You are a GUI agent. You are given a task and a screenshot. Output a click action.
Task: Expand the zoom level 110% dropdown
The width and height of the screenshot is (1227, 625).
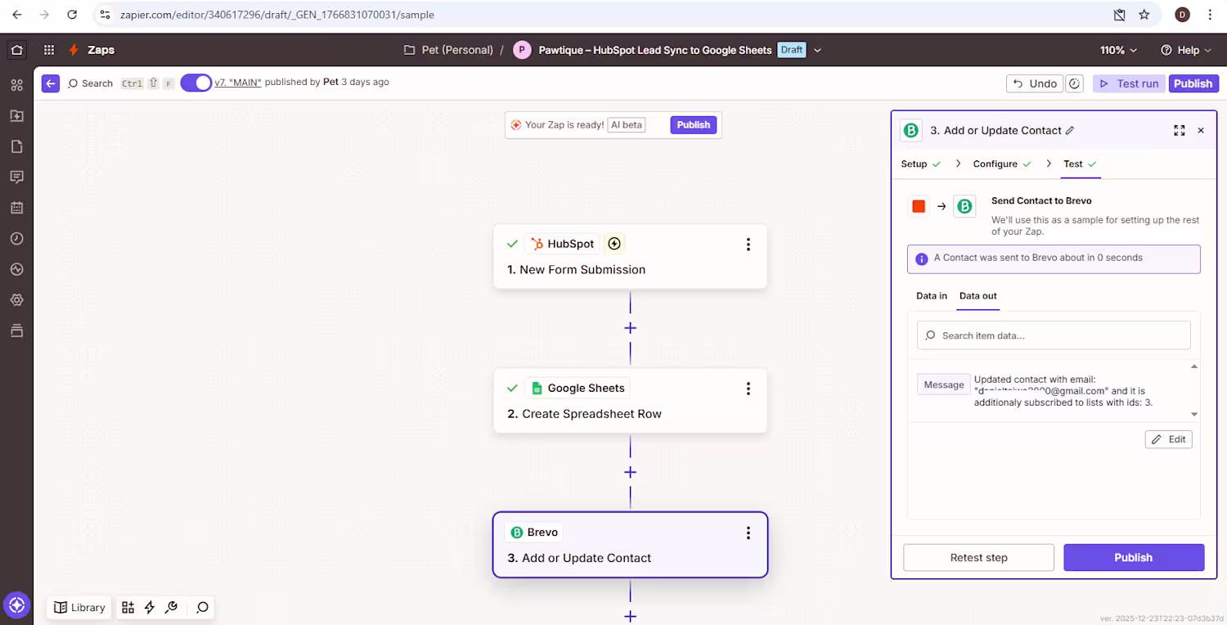[1118, 50]
